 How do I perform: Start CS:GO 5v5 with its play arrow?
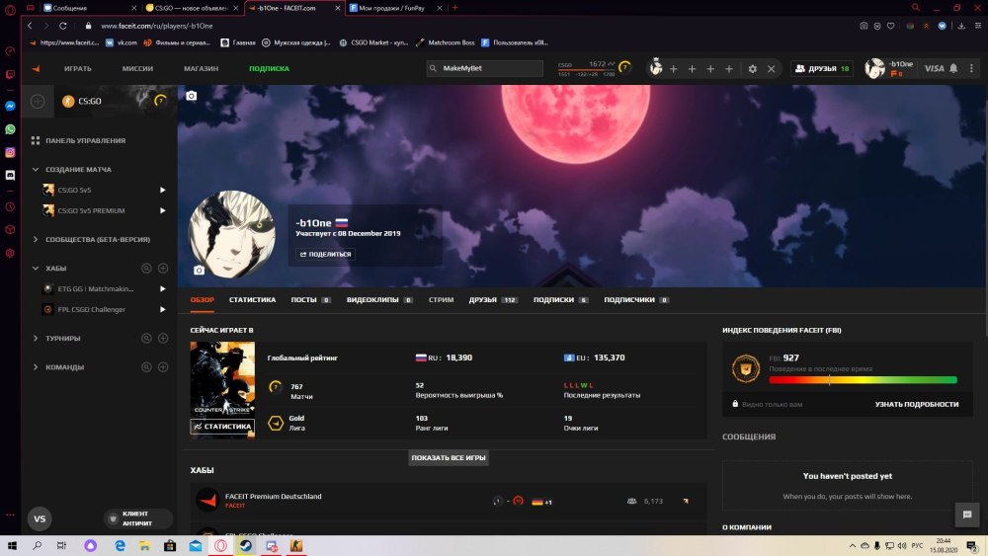point(163,191)
